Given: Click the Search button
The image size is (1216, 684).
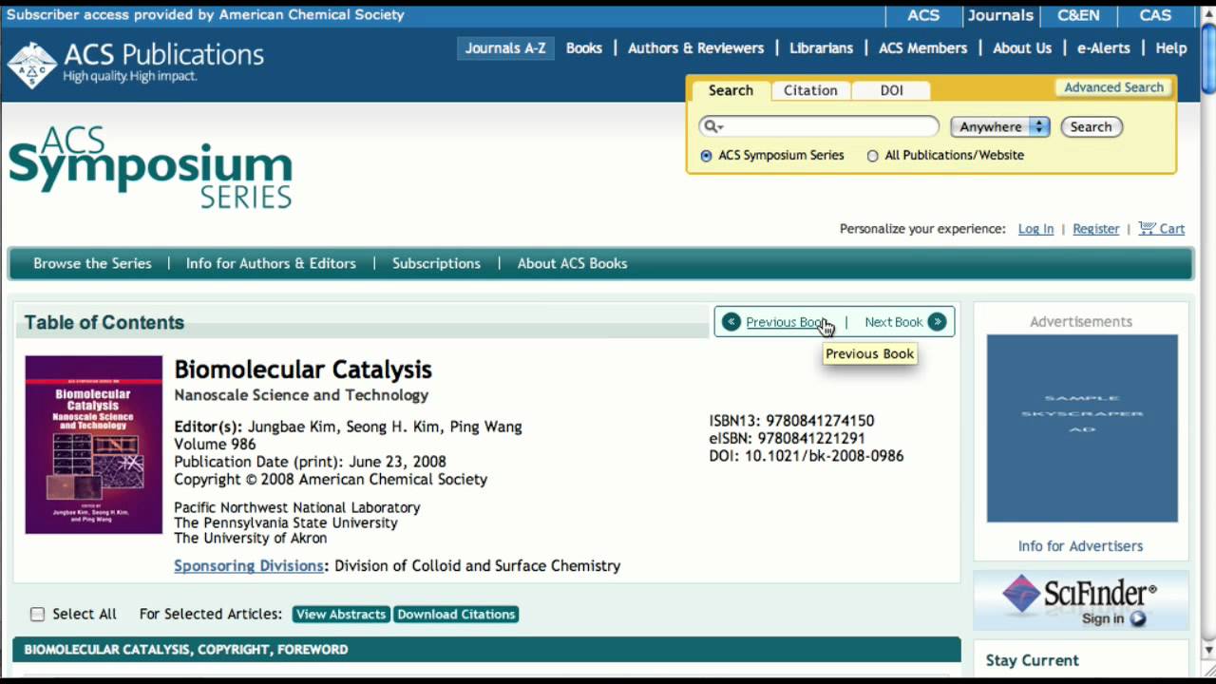Looking at the screenshot, I should pyautogui.click(x=1091, y=126).
